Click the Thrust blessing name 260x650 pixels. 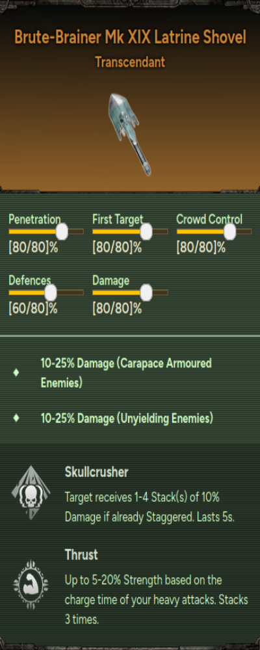click(81, 554)
